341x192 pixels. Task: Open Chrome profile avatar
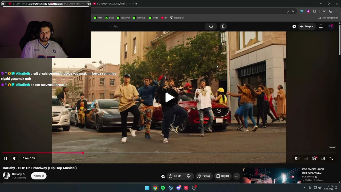click(x=331, y=11)
